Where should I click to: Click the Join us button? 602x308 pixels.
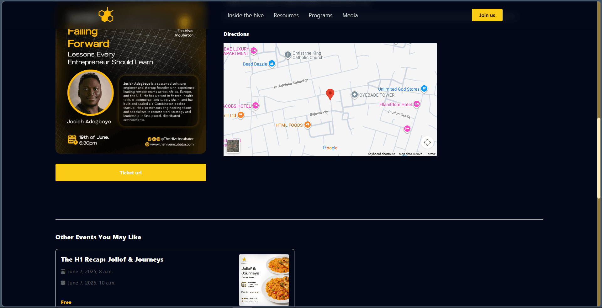click(x=487, y=15)
